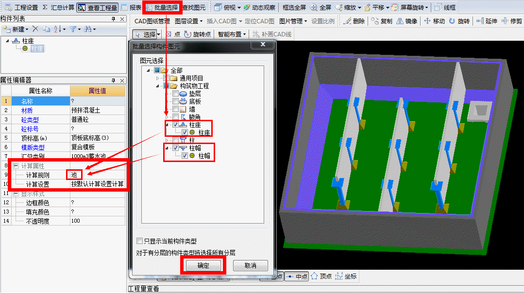Open CAD图纸管理 menu item
The height and width of the screenshot is (293, 524).
point(152,21)
